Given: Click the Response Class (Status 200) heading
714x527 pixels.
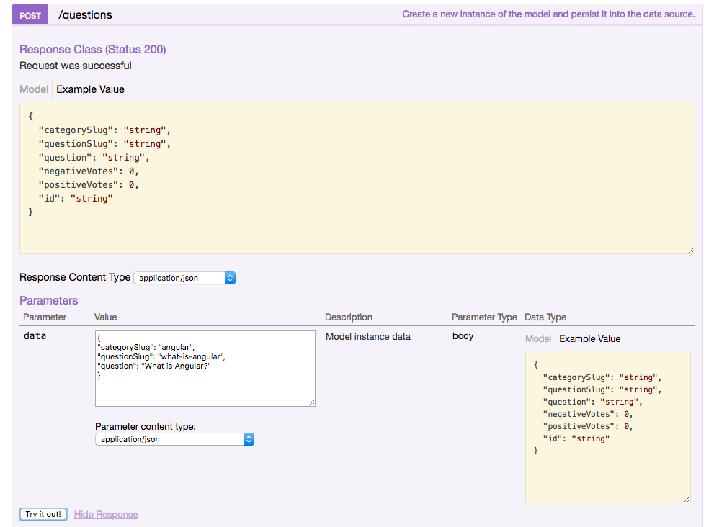Looking at the screenshot, I should 93,49.
